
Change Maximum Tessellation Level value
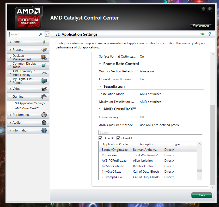pos(151,102)
